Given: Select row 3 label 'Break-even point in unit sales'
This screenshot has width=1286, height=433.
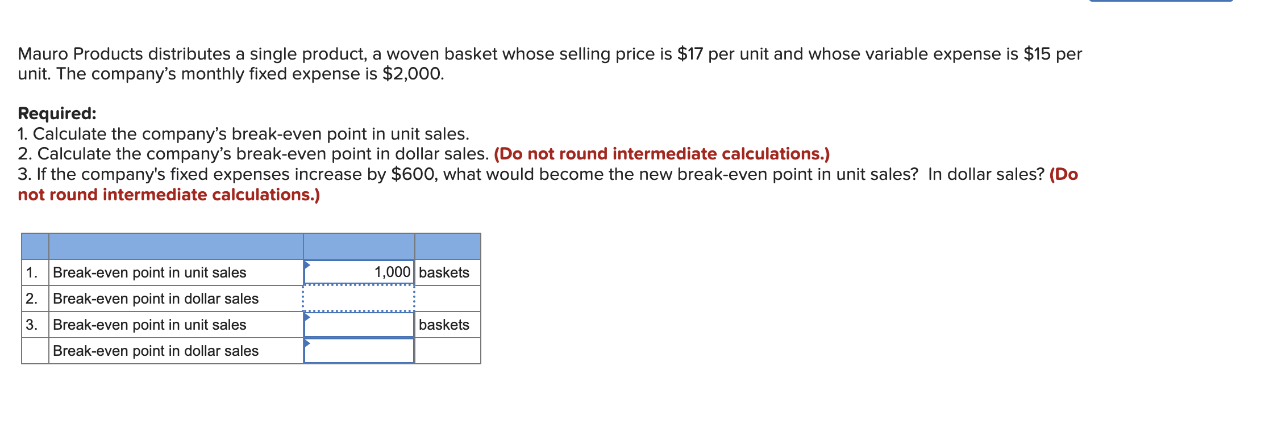Looking at the screenshot, I should 149,325.
